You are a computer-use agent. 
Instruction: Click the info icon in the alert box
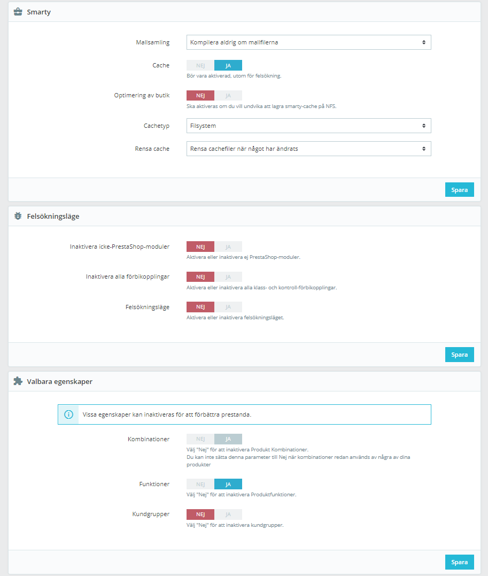(x=68, y=414)
